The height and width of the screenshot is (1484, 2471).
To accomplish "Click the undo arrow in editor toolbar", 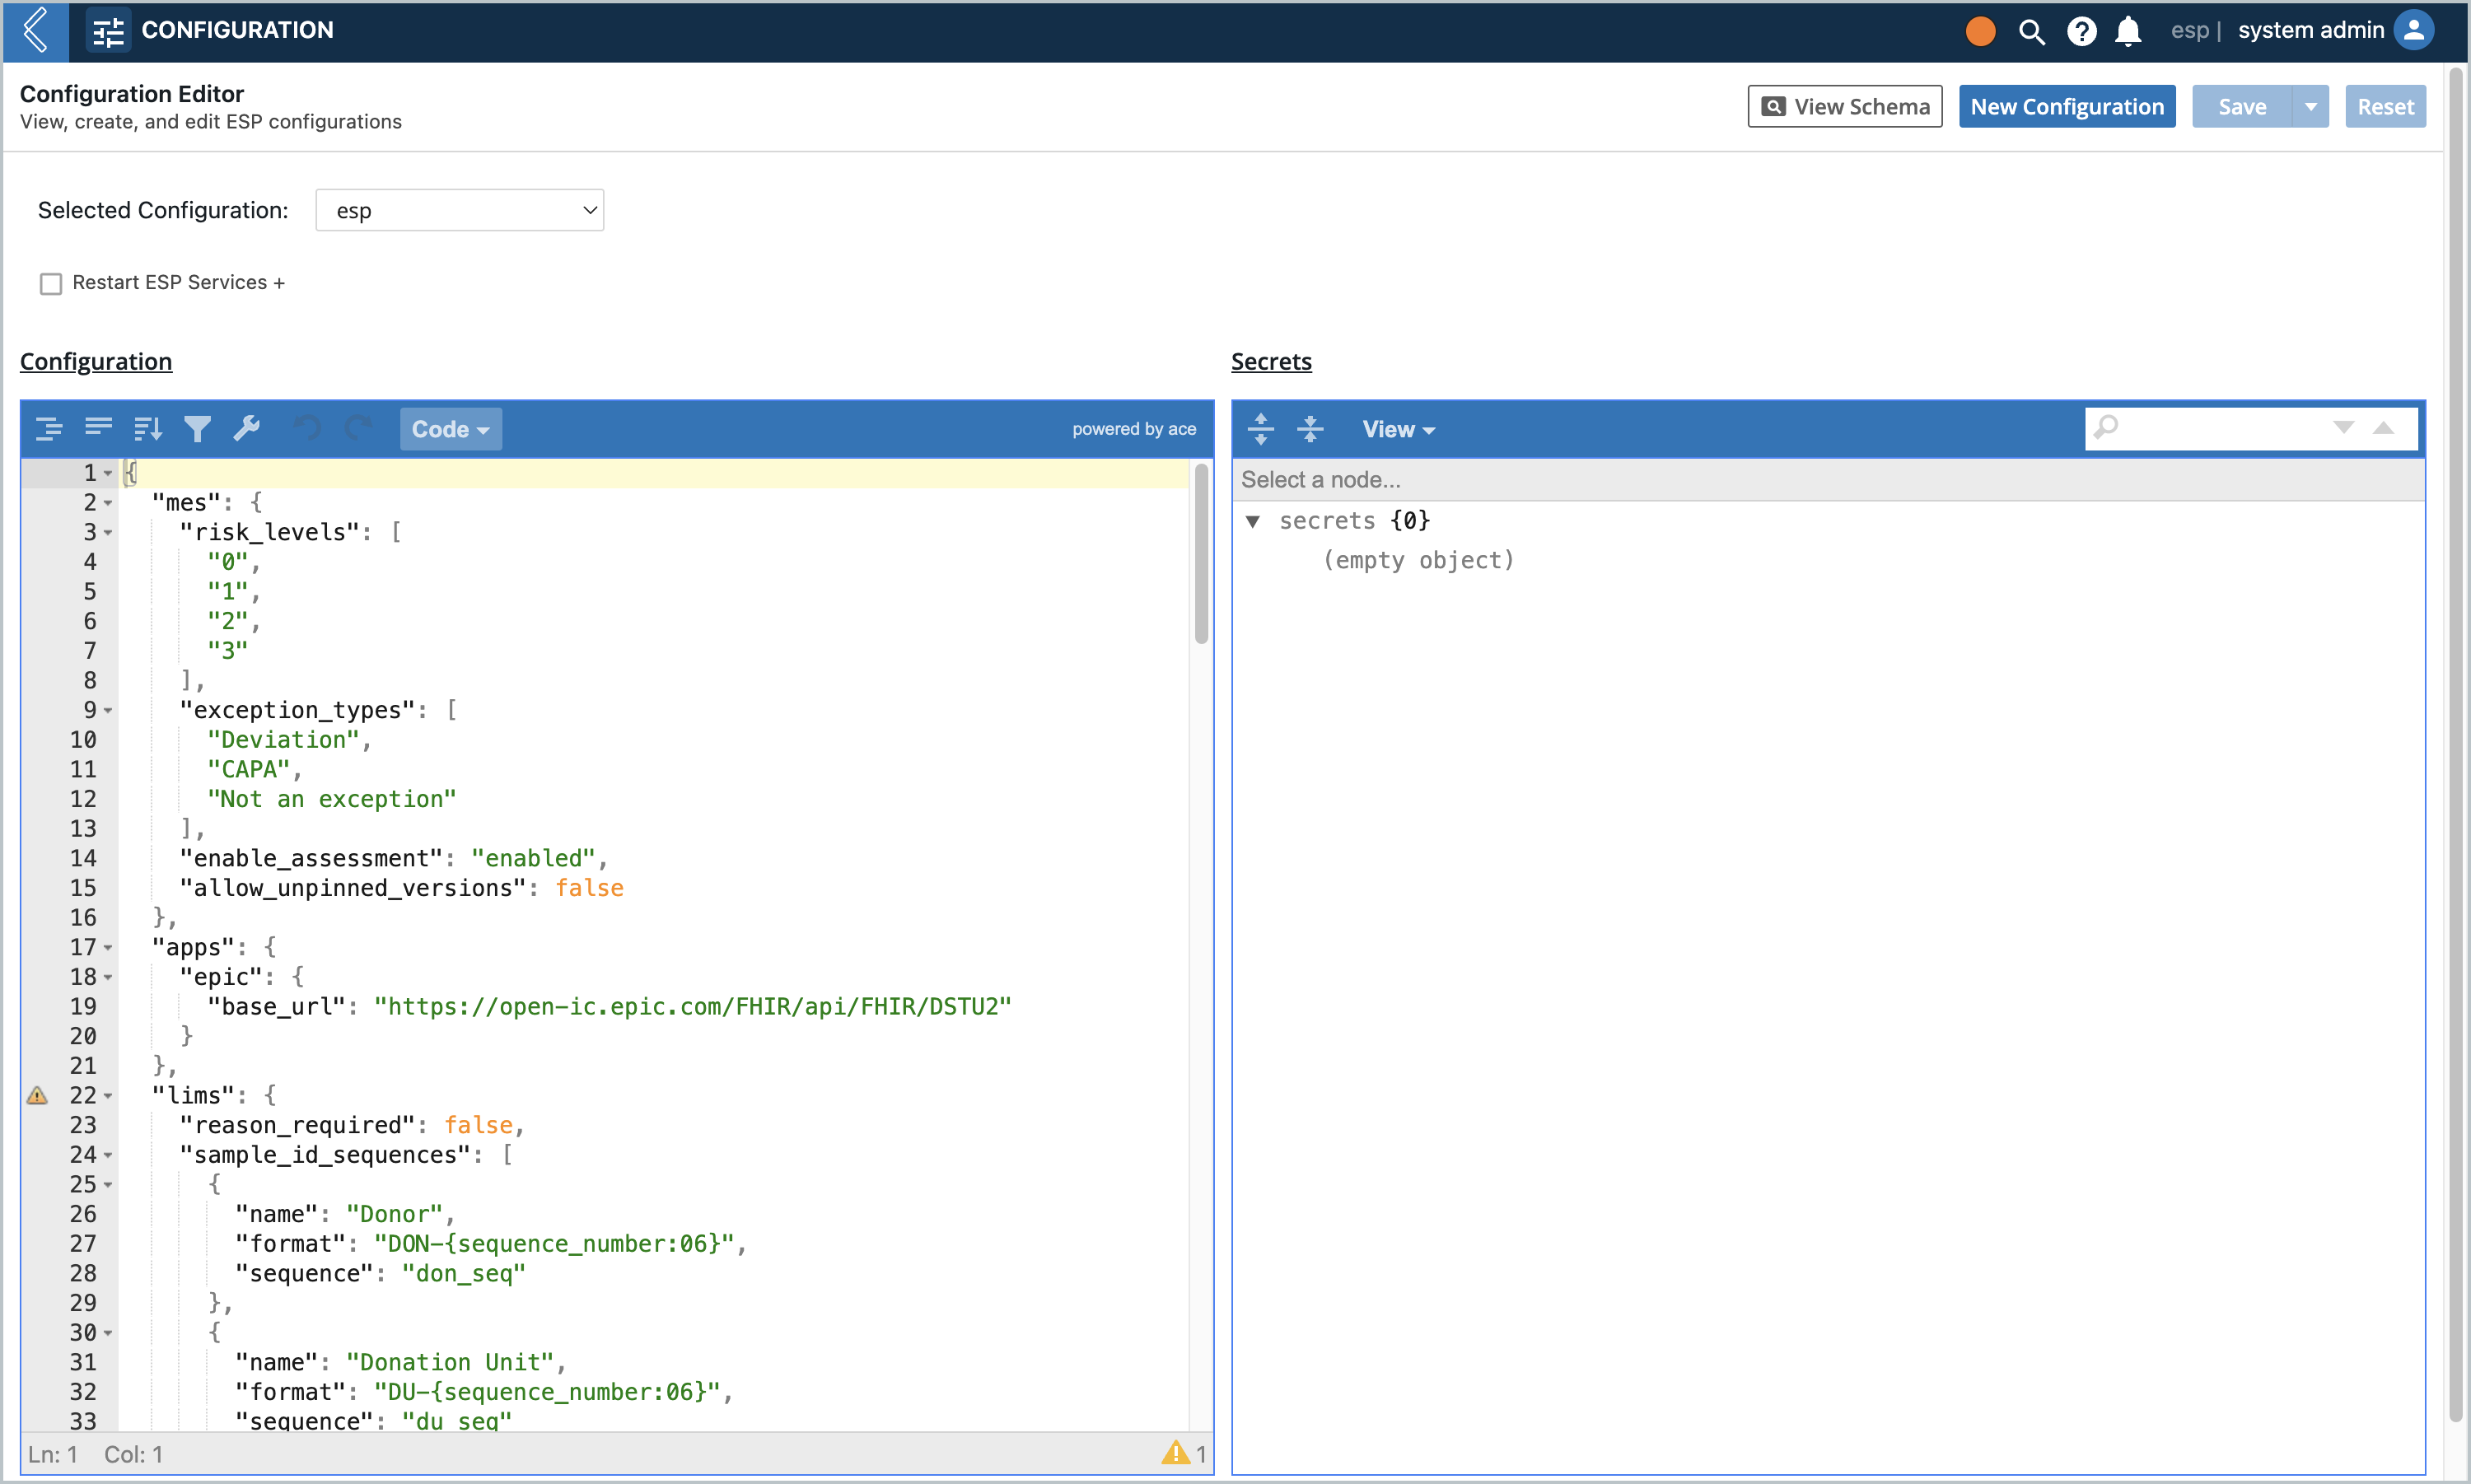I will pyautogui.click(x=308, y=428).
